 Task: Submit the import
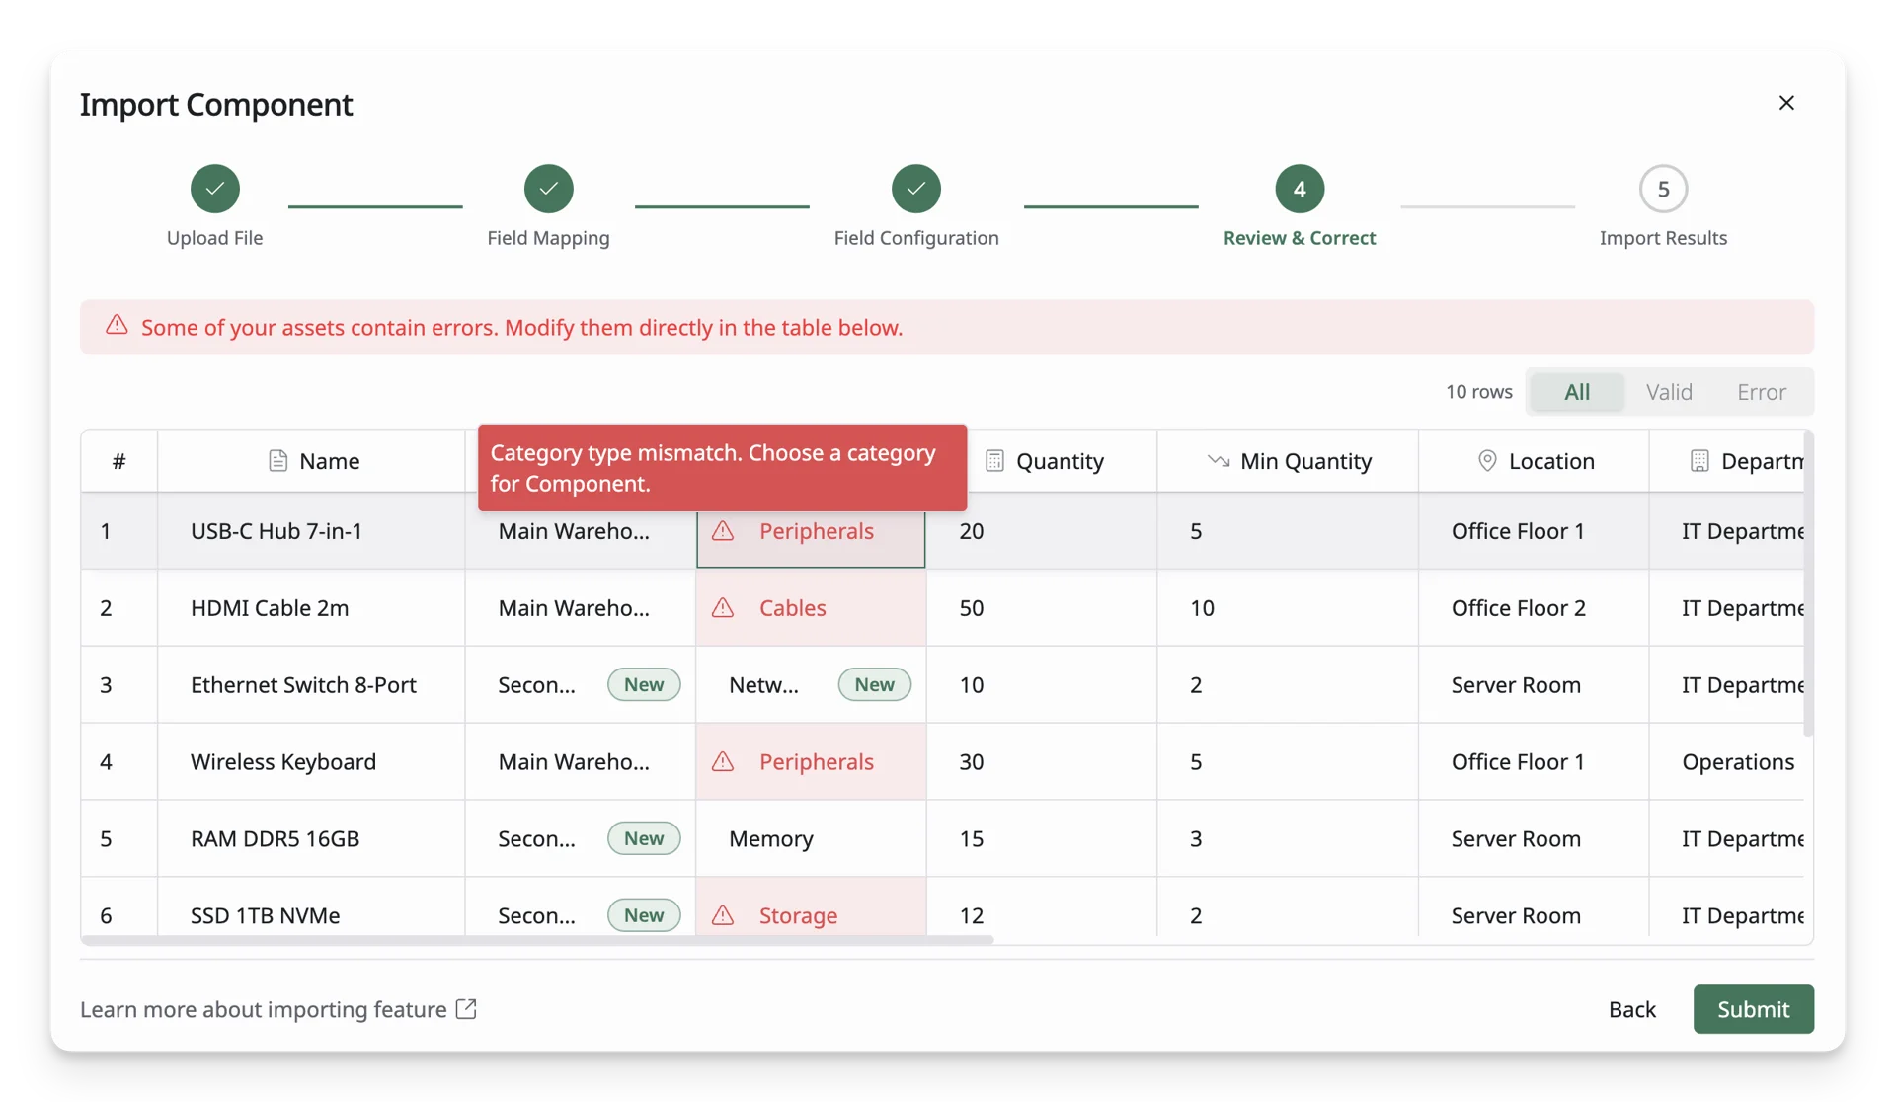[1753, 1009]
